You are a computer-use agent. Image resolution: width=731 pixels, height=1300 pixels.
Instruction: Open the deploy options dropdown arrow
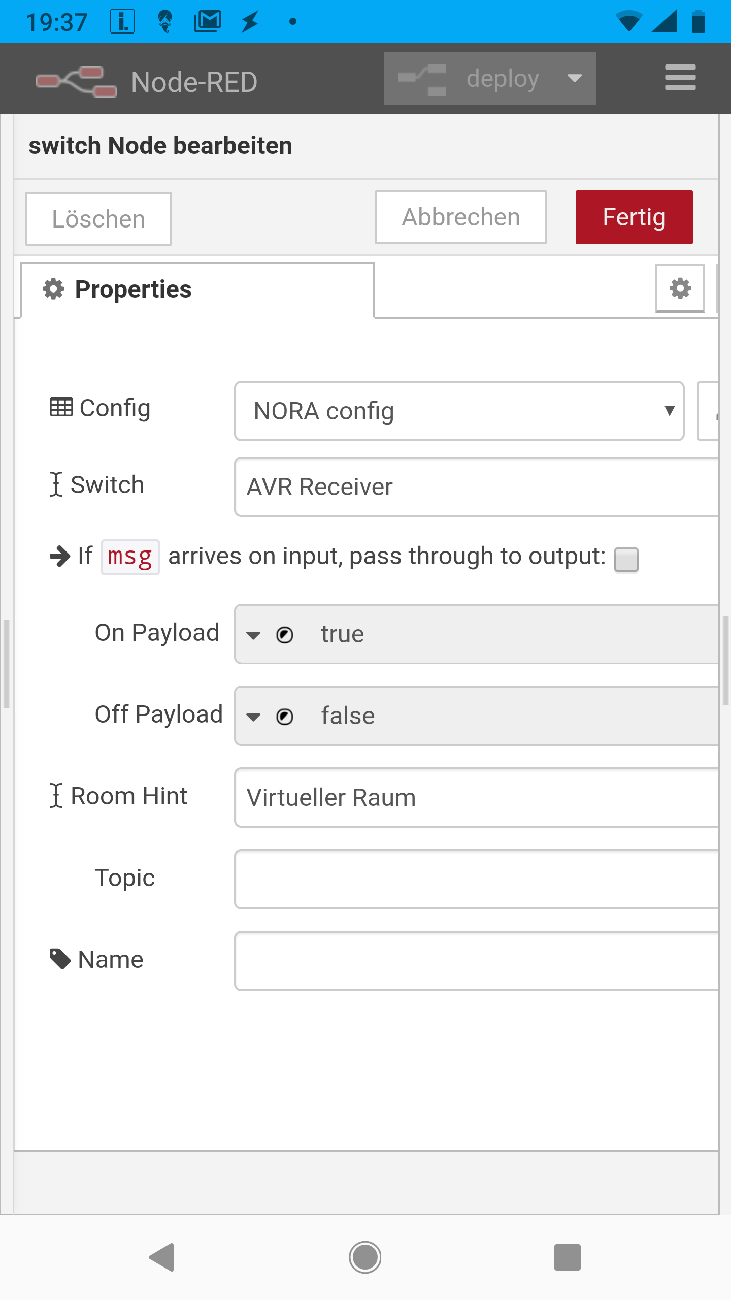tap(575, 79)
